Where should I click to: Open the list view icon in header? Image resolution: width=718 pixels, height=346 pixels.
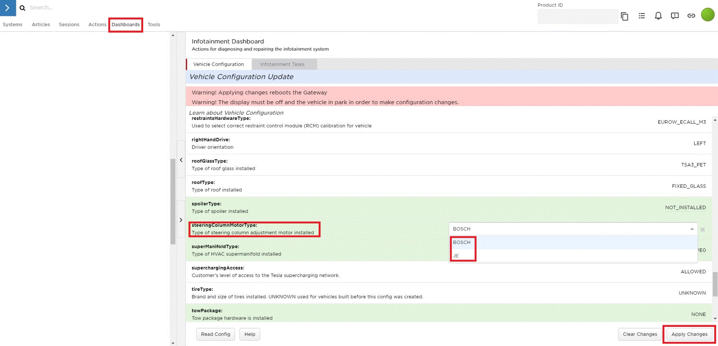tap(642, 16)
